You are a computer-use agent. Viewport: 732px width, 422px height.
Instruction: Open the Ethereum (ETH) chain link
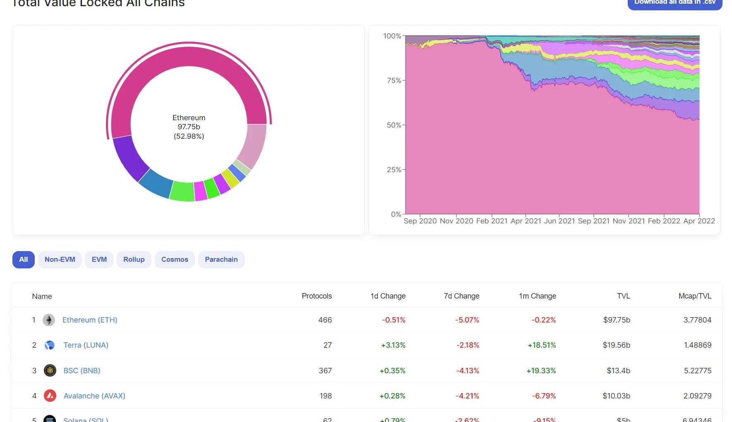pos(90,320)
